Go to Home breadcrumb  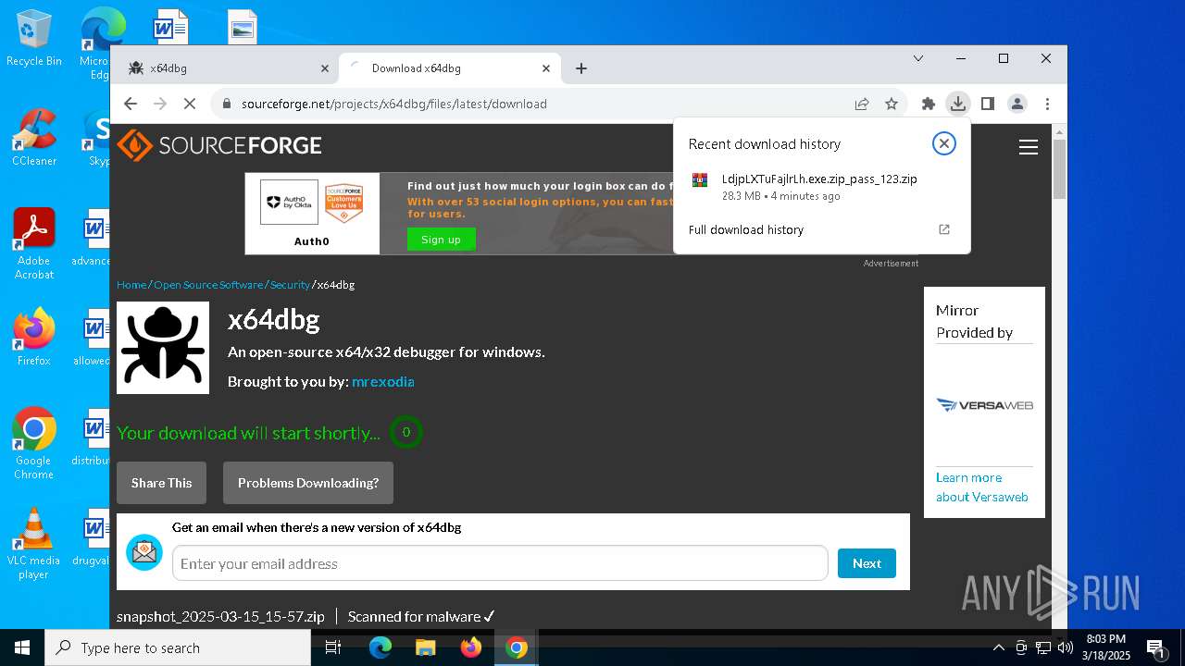click(x=131, y=285)
